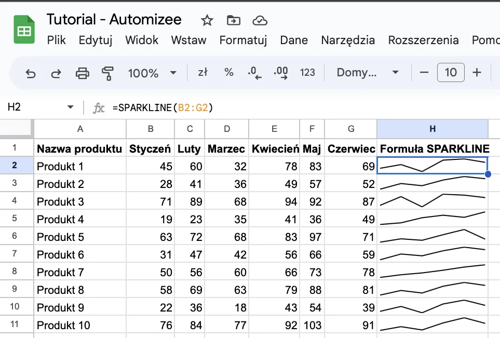Star the Tutorial - Automizee document
The image size is (500, 338).
pos(207,21)
